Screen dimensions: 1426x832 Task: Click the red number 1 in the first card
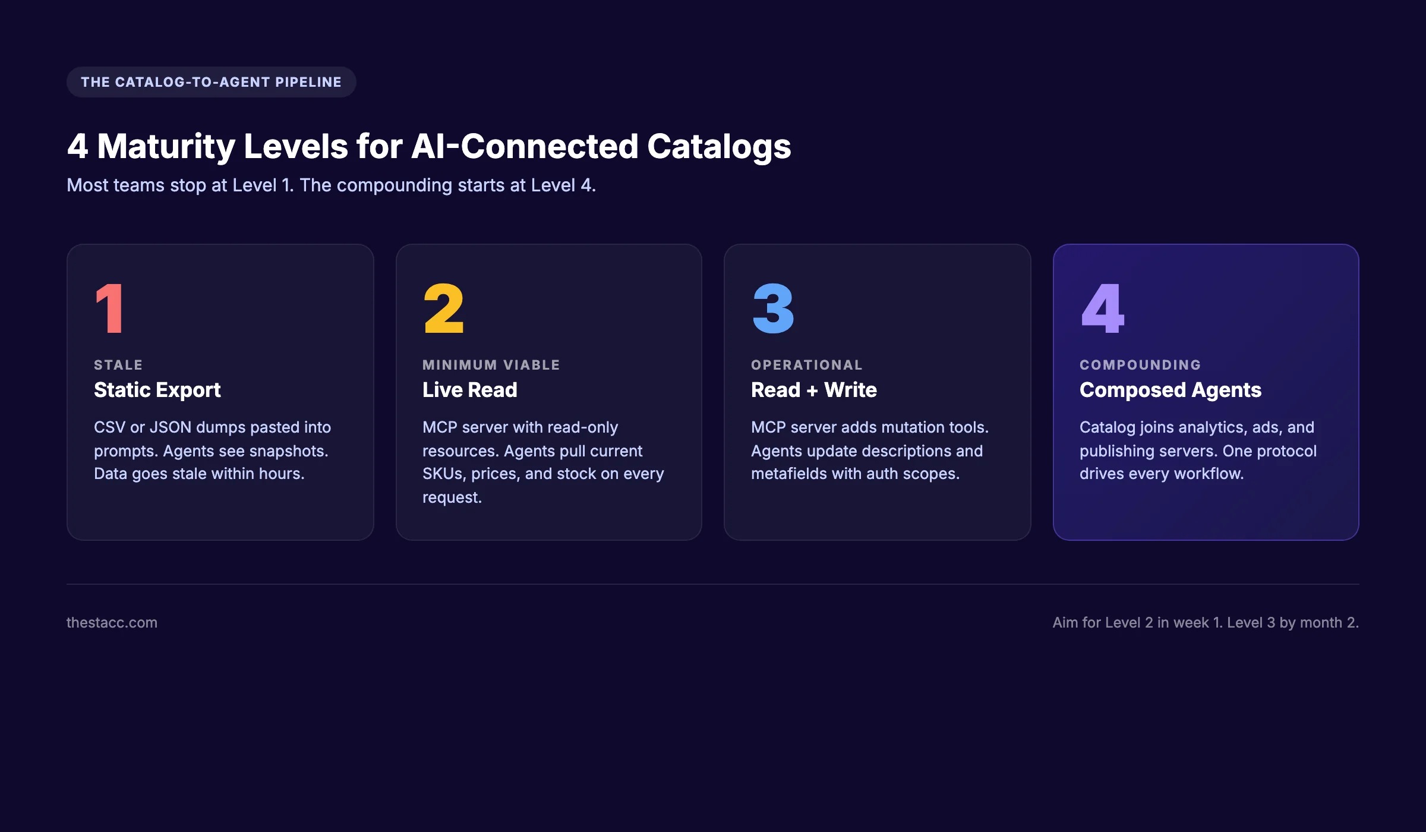coord(109,308)
